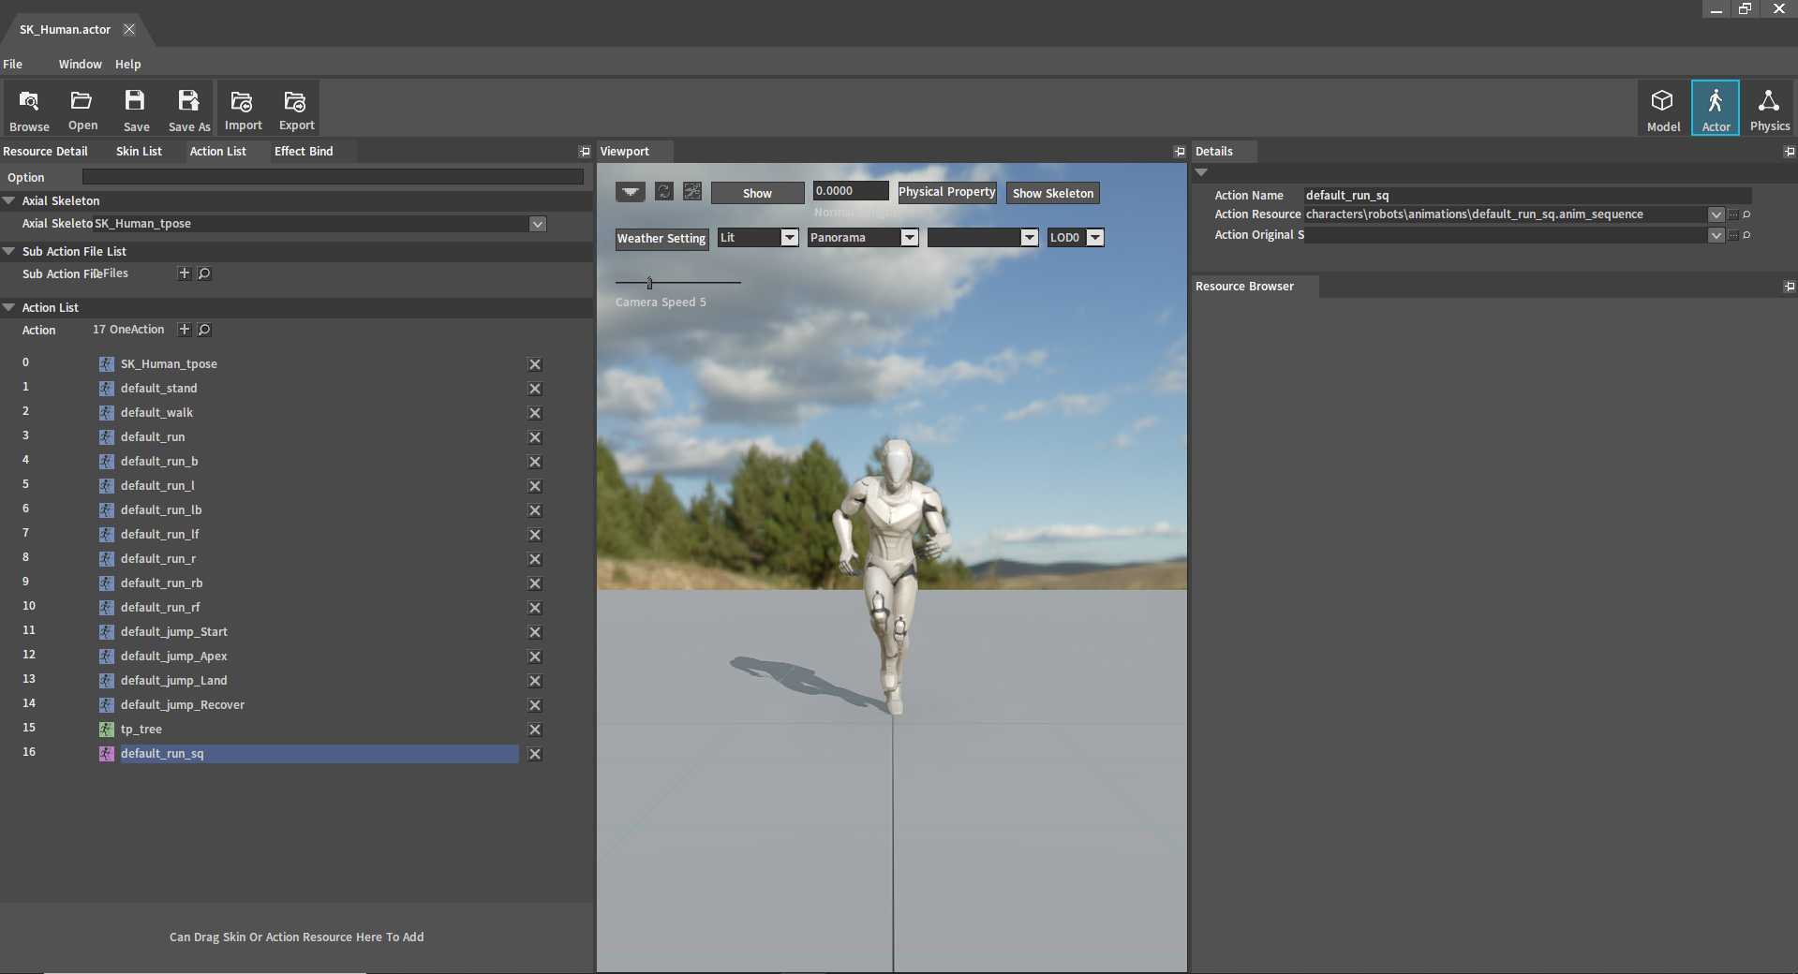Select the Action List tab
Image resolution: width=1798 pixels, height=974 pixels.
[x=218, y=152]
